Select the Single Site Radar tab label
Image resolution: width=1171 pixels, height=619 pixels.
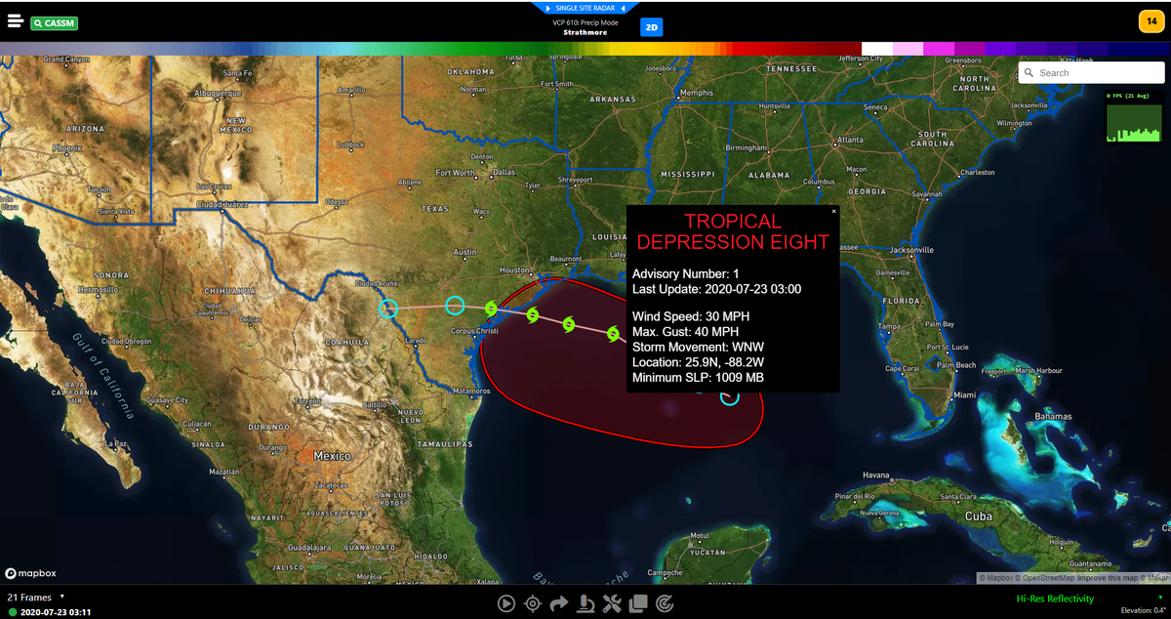point(585,8)
